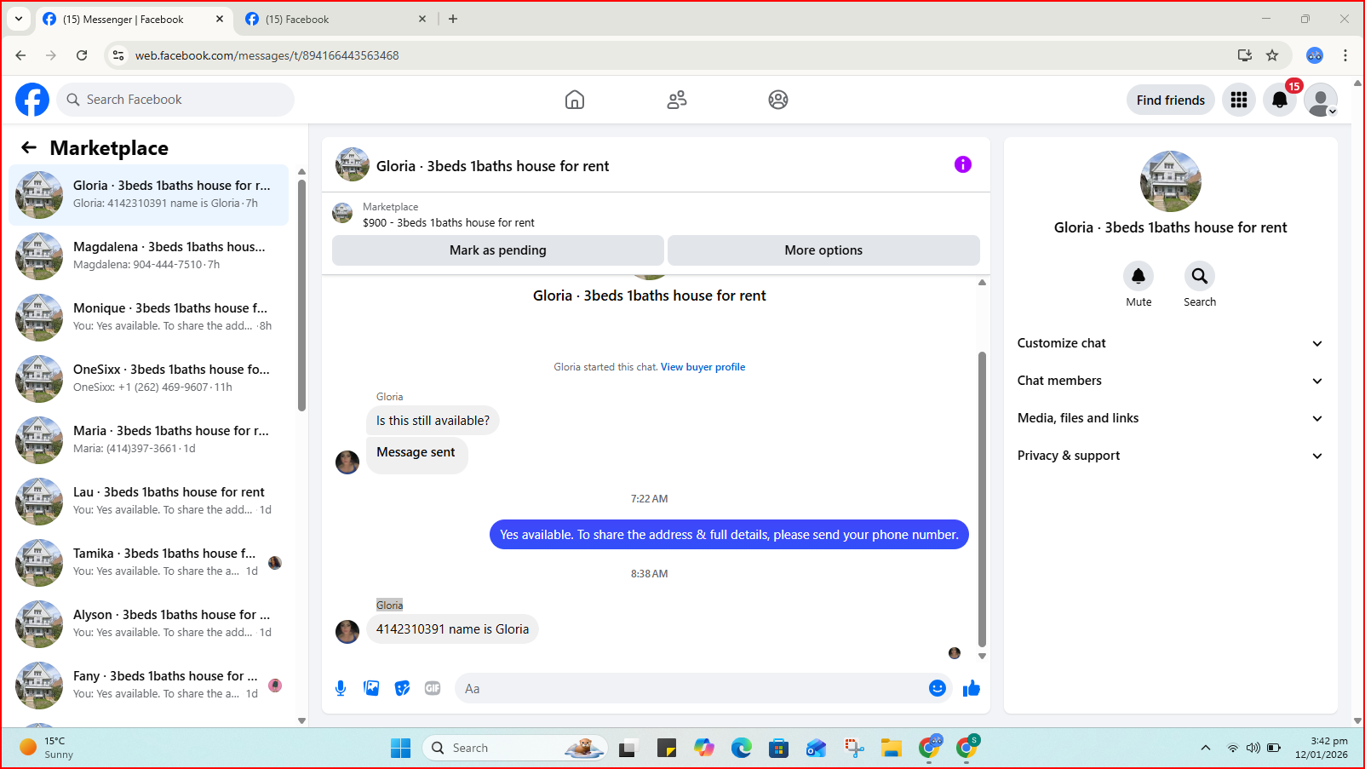Click the install app icon in address bar
The height and width of the screenshot is (769, 1365).
pyautogui.click(x=1245, y=55)
